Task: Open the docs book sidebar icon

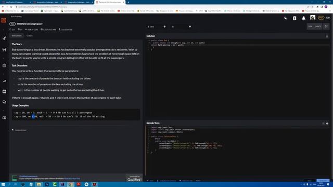Action: click(4, 118)
